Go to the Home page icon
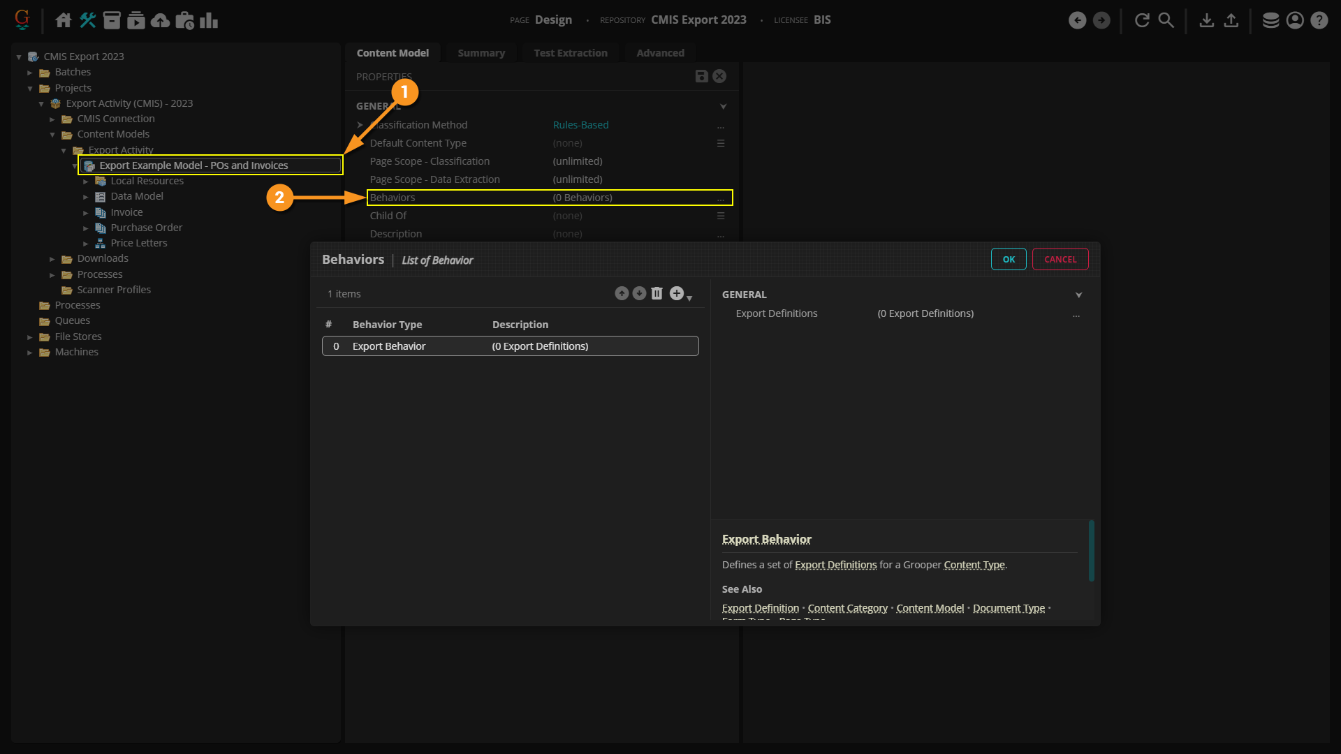The width and height of the screenshot is (1341, 754). (63, 20)
